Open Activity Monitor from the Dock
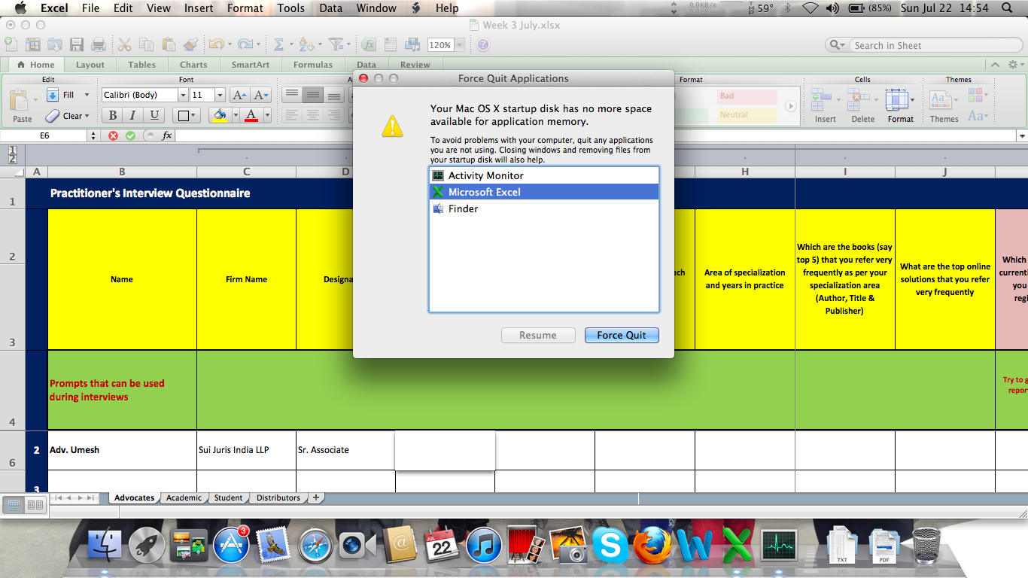Image resolution: width=1028 pixels, height=578 pixels. 779,545
